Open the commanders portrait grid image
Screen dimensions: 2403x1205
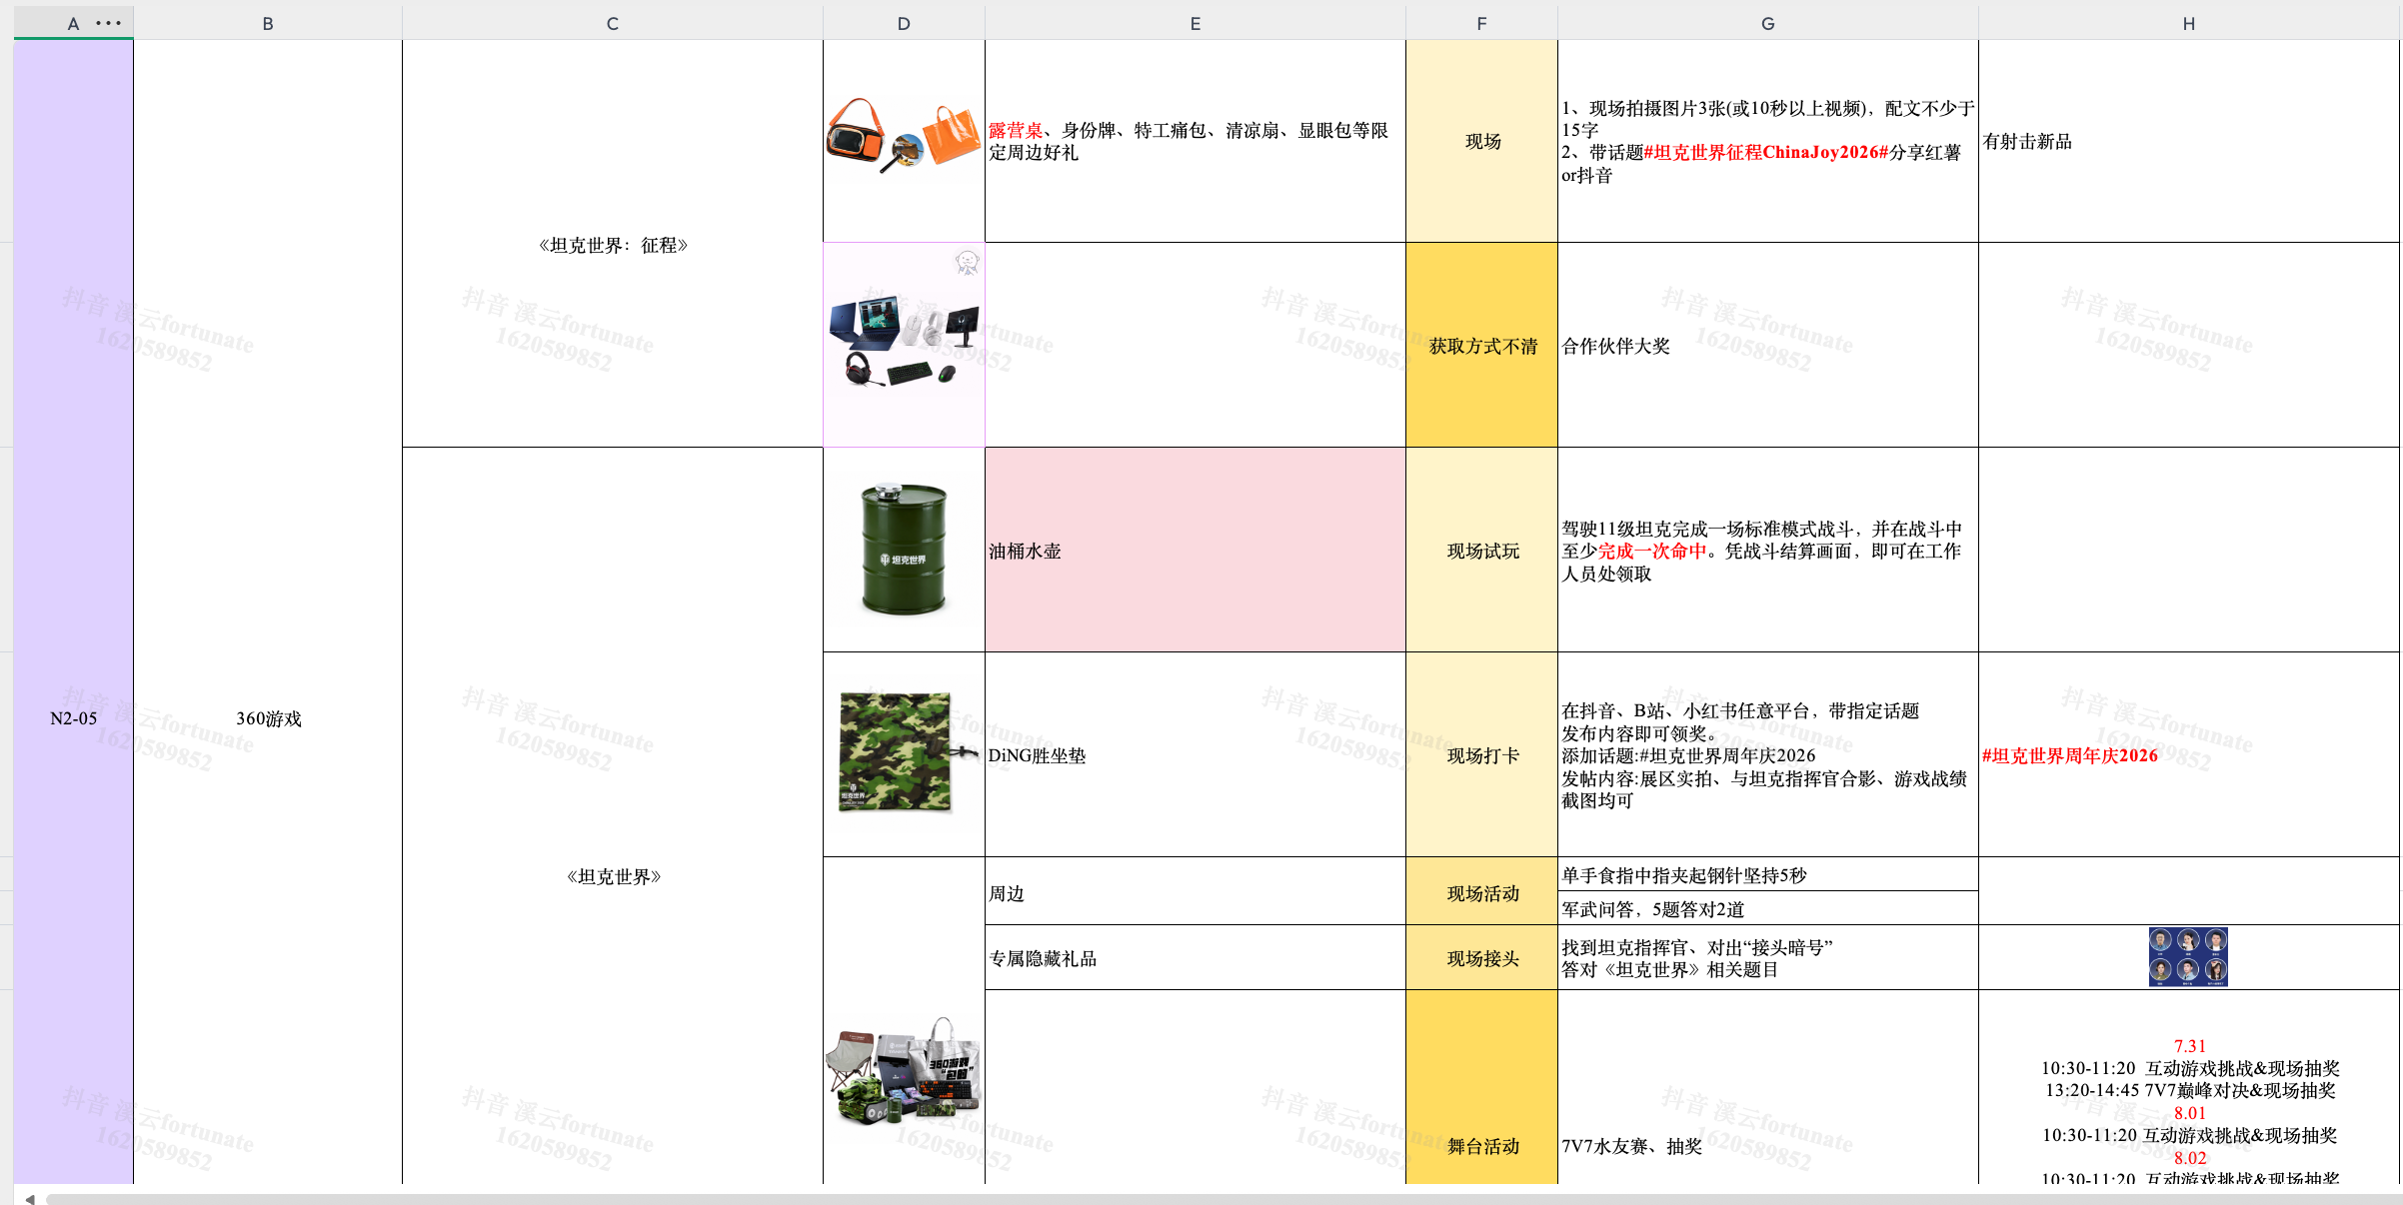click(x=2188, y=956)
